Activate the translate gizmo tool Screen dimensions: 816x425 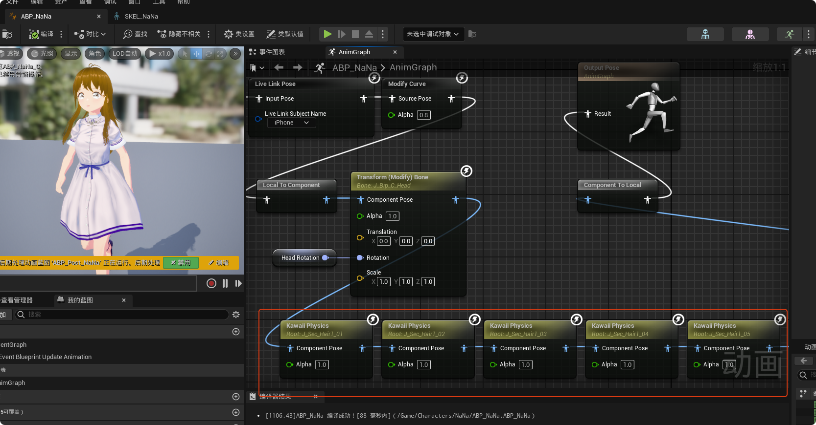(196, 54)
